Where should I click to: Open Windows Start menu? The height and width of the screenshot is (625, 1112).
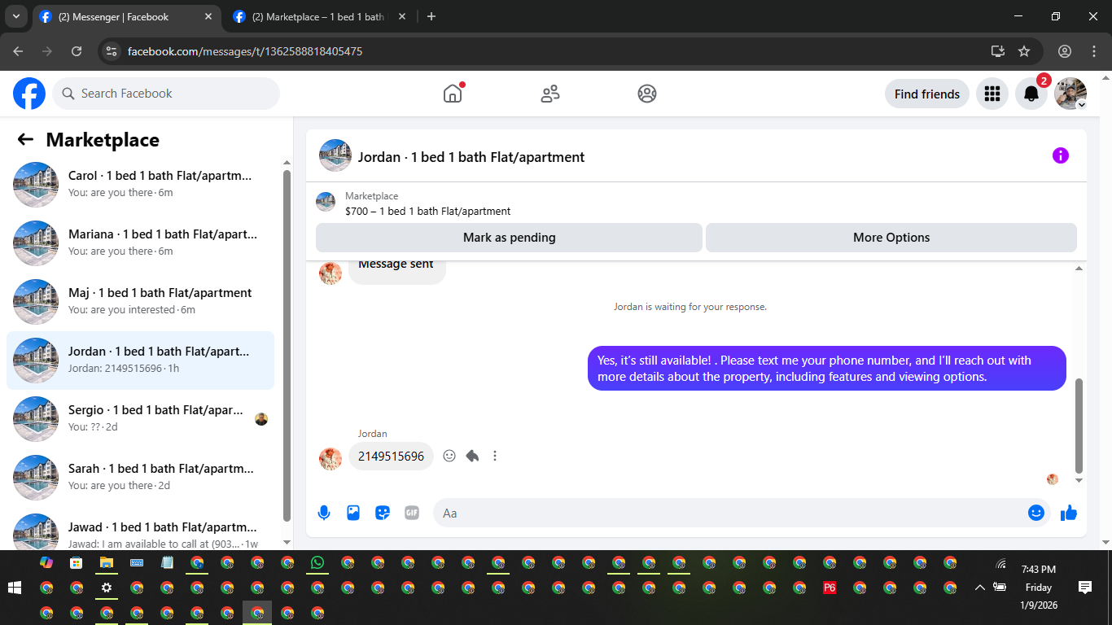click(14, 588)
